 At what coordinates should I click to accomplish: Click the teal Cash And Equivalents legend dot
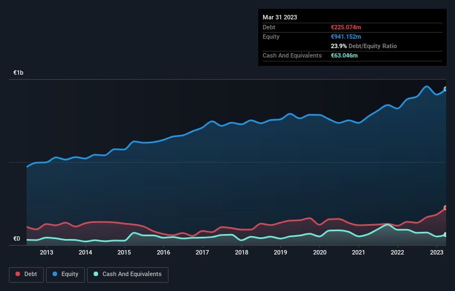tap(96, 274)
